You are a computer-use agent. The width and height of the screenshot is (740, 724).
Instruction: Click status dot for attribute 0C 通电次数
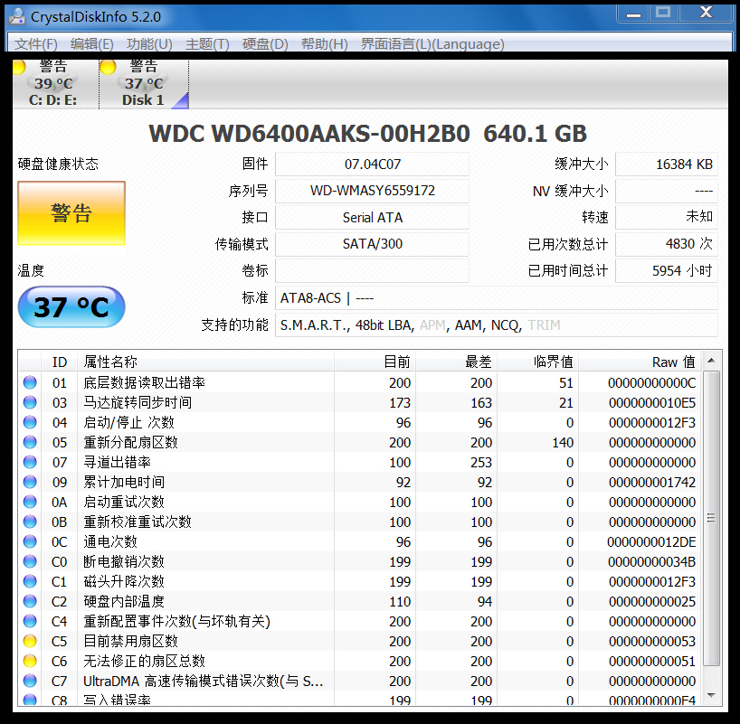pos(30,541)
